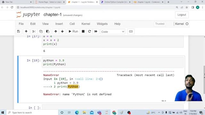This screenshot has width=205, height=115.
Task: Switch to the chapter-1.ipynb Colaboratory tab
Action: [x=149, y=2]
